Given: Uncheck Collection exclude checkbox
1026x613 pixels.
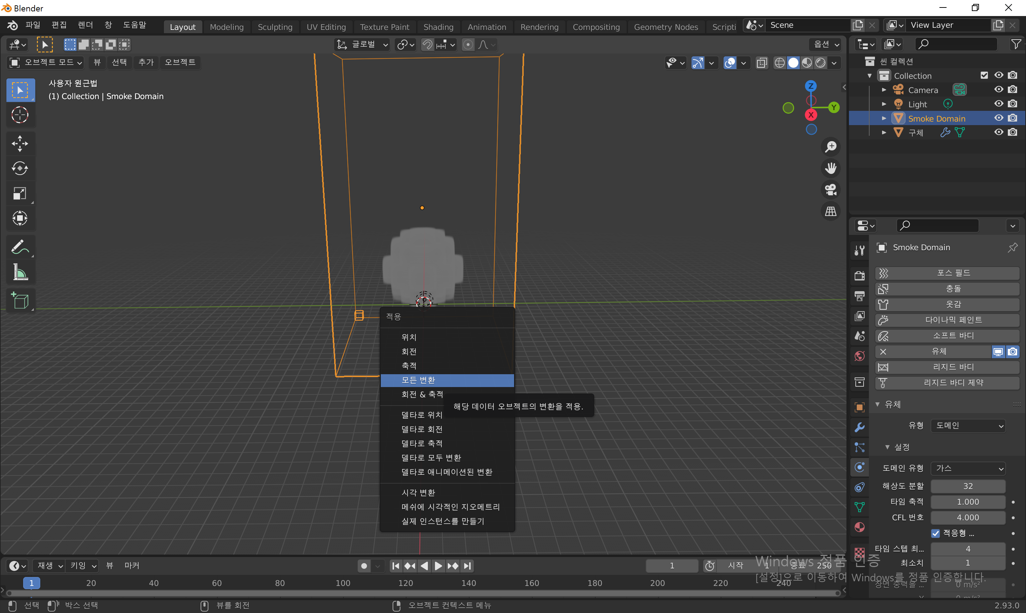Looking at the screenshot, I should 984,75.
